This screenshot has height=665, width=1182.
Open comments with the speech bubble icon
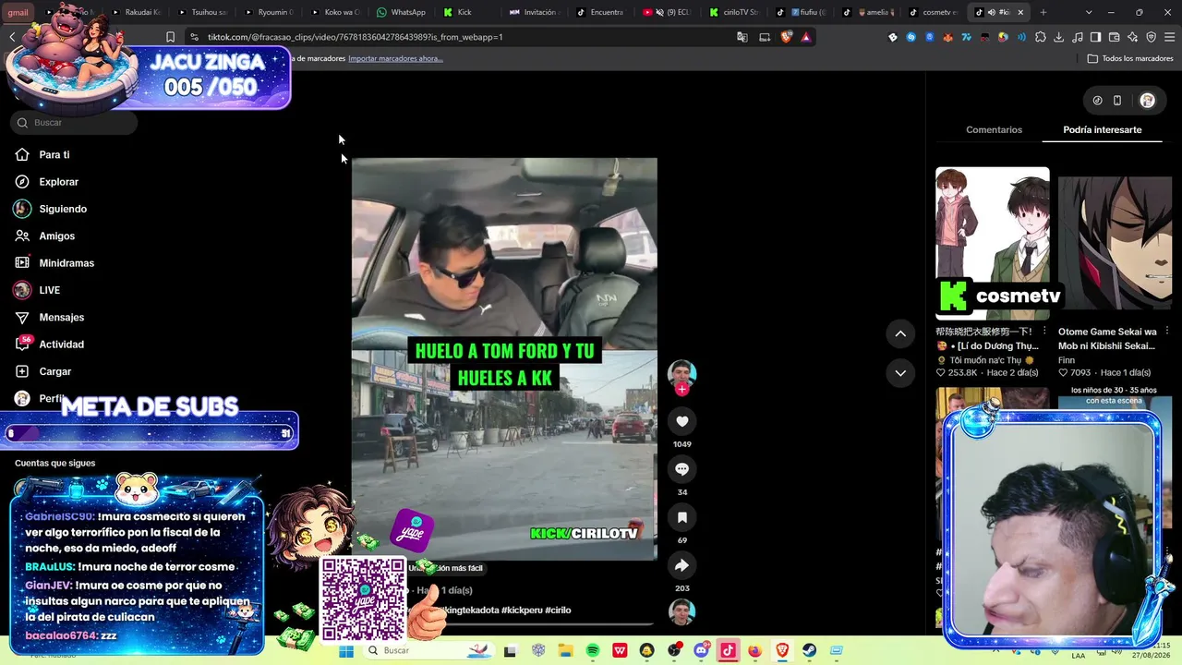coord(681,469)
